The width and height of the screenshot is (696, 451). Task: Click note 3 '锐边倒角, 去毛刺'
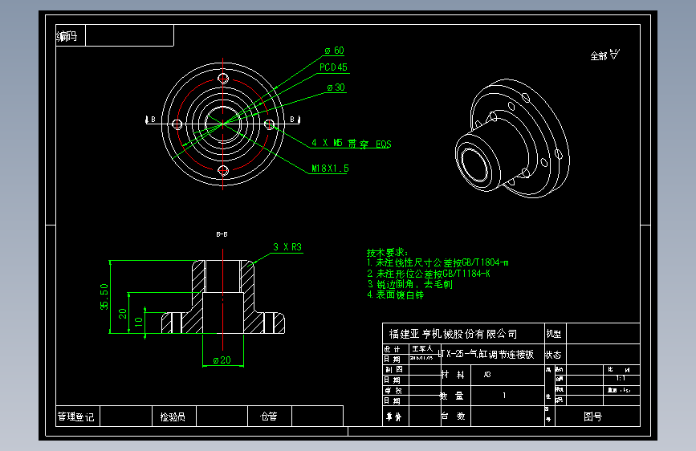click(x=409, y=284)
